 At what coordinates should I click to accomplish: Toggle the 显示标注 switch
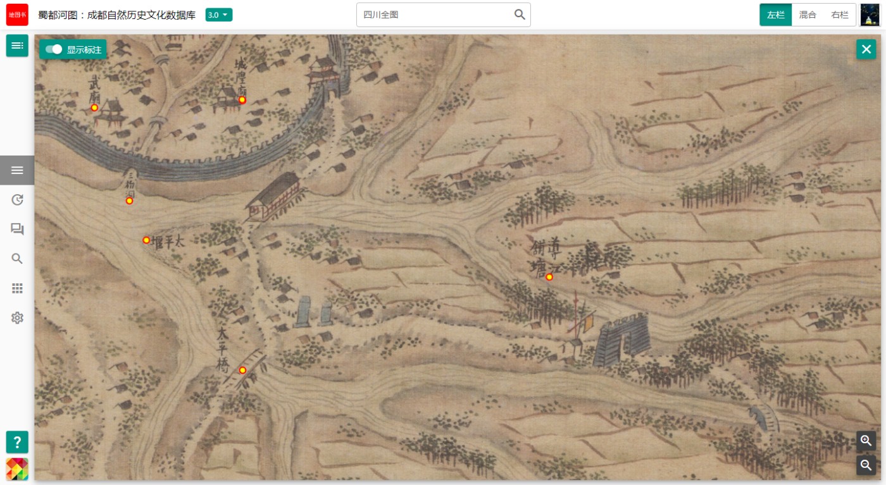[x=54, y=49]
